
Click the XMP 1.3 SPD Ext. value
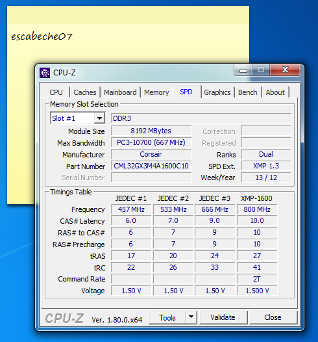click(266, 166)
